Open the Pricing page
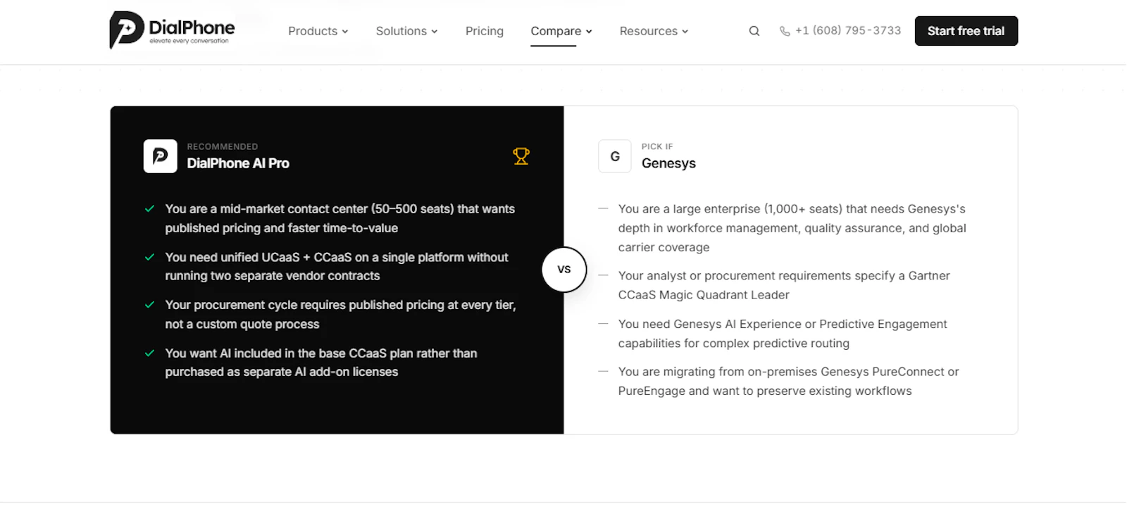The image size is (1127, 516). point(485,31)
